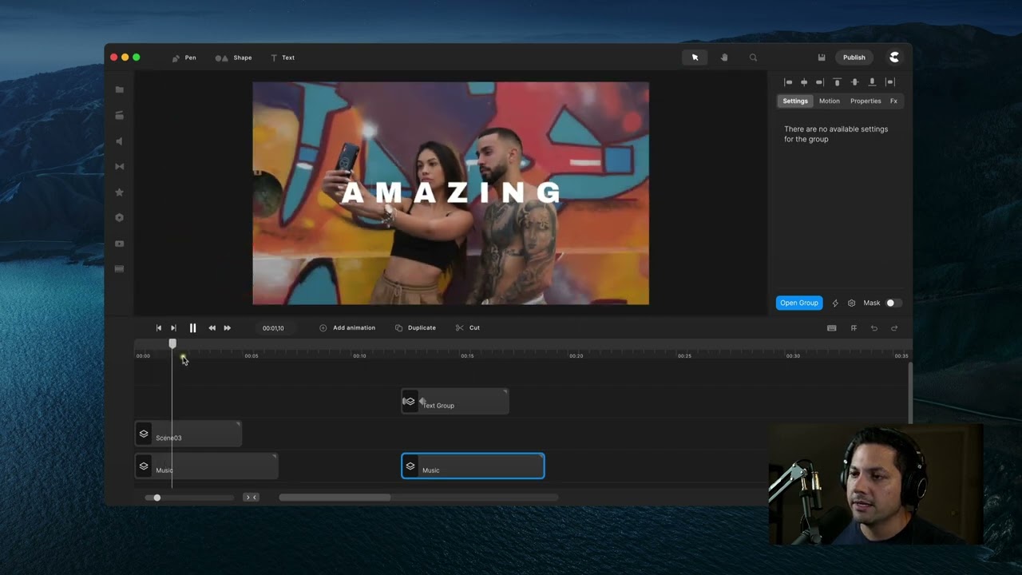Click the fit-timeline arrows button
Screen dimensions: 1022x575
click(x=251, y=498)
